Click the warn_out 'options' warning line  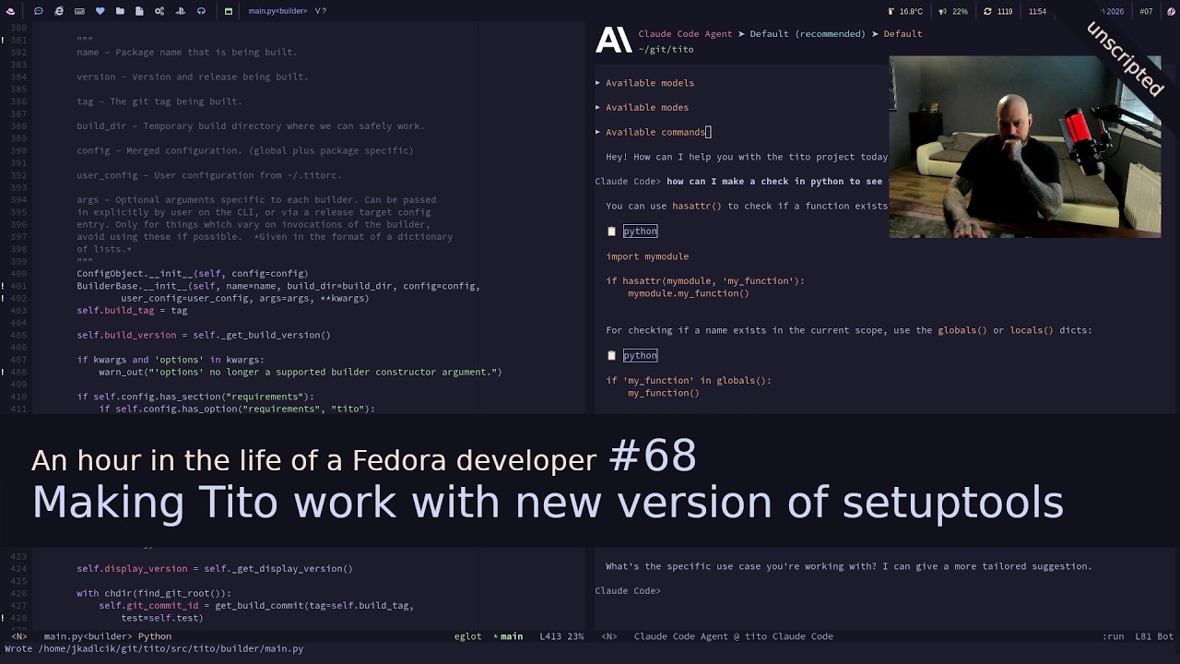301,373
